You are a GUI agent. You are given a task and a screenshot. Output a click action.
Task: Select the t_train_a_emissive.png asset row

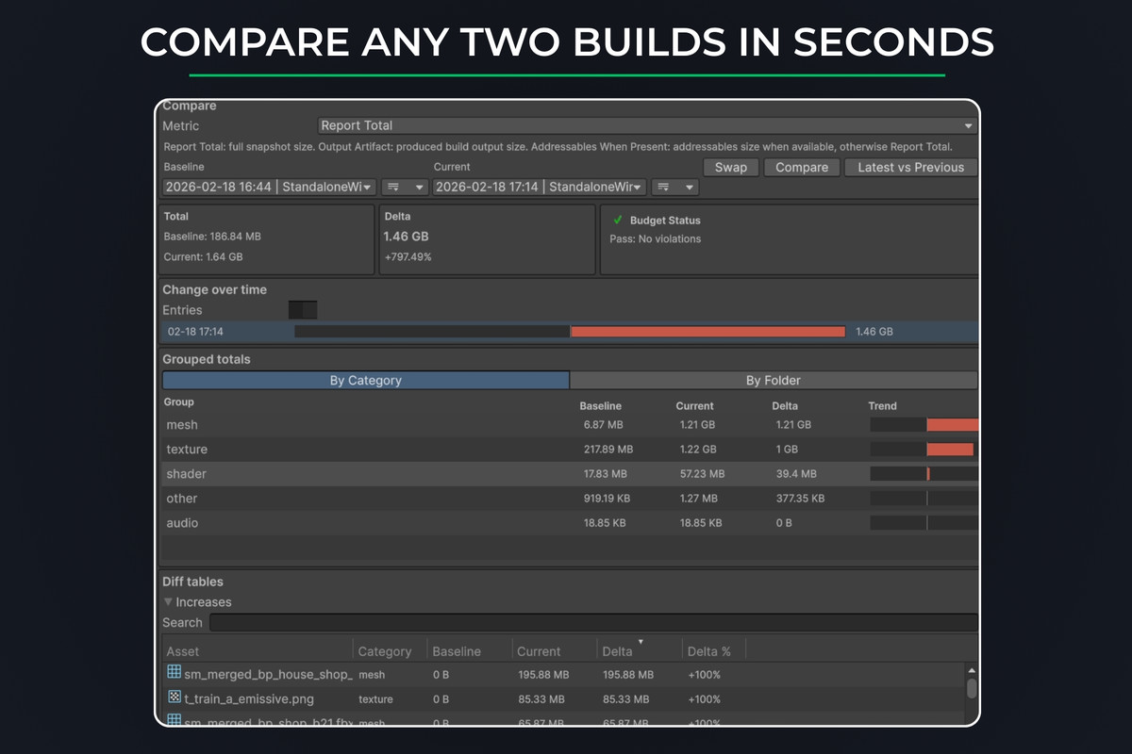tap(563, 698)
